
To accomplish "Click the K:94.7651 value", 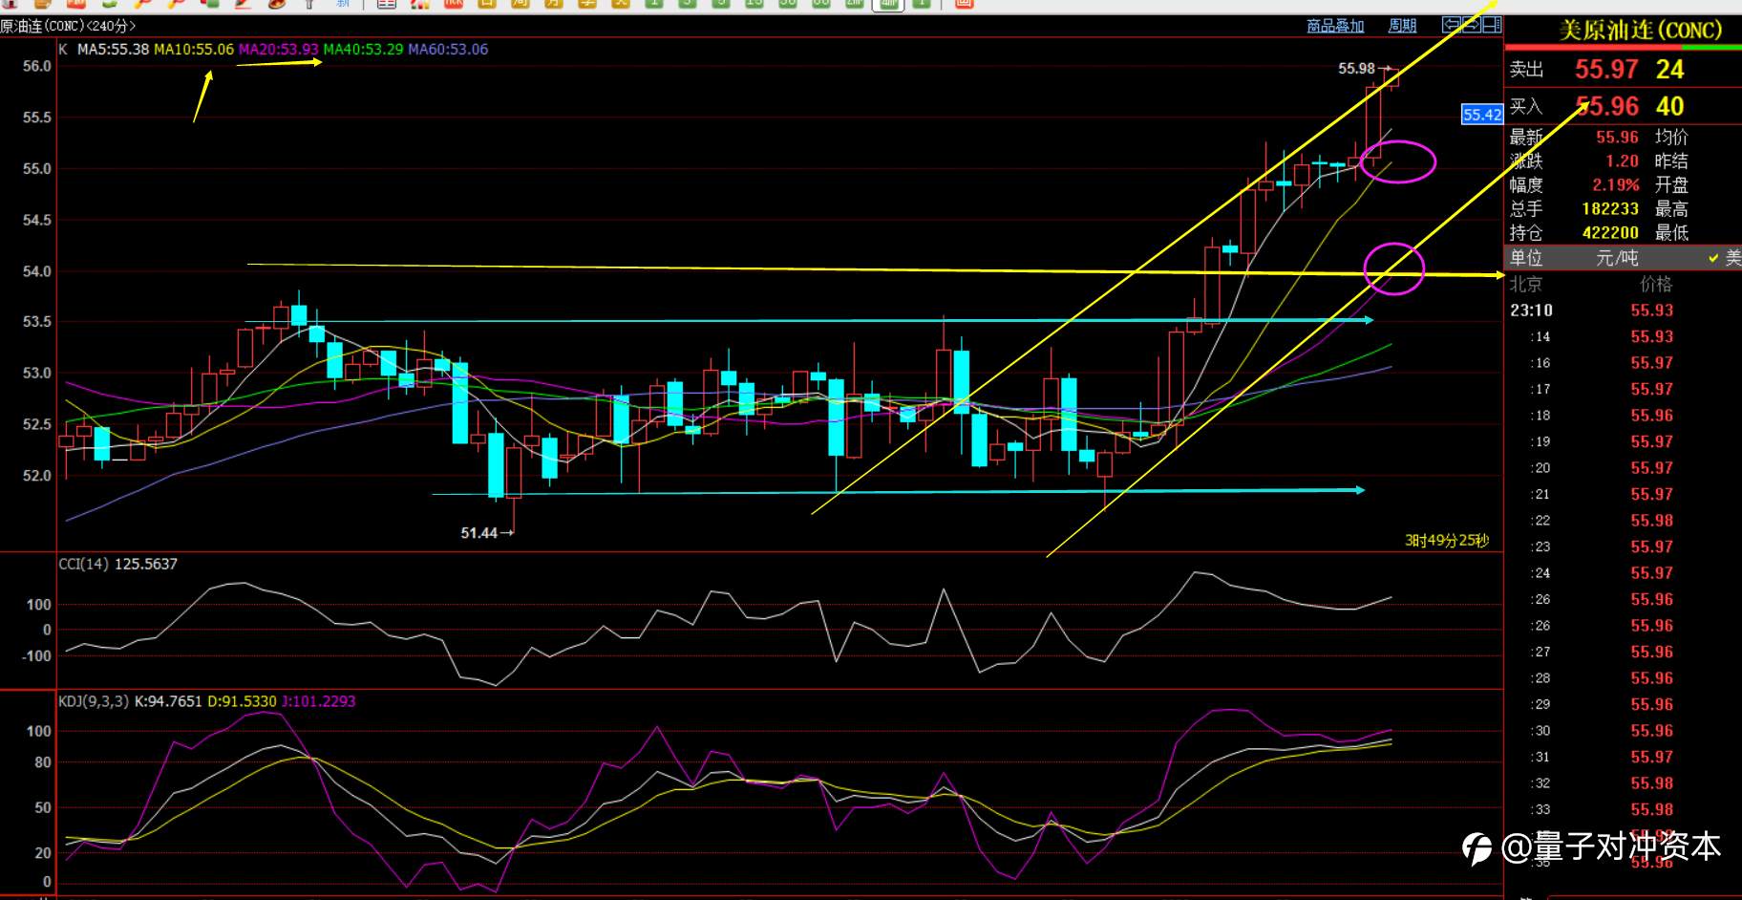I will pyautogui.click(x=168, y=701).
